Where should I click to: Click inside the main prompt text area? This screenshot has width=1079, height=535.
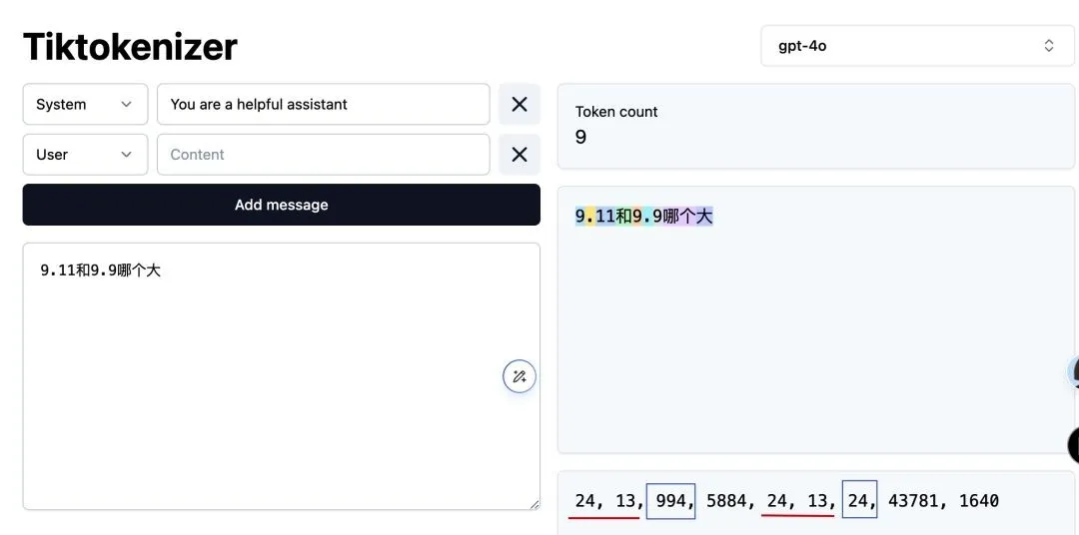282,376
